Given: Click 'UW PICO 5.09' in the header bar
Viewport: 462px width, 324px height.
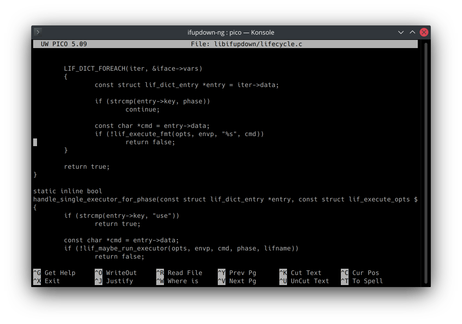Looking at the screenshot, I should pyautogui.click(x=63, y=44).
